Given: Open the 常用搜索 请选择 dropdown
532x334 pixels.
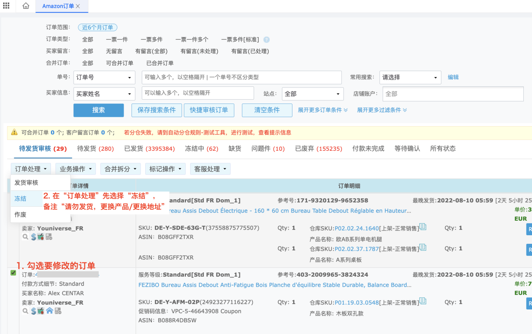Looking at the screenshot, I should click(410, 77).
